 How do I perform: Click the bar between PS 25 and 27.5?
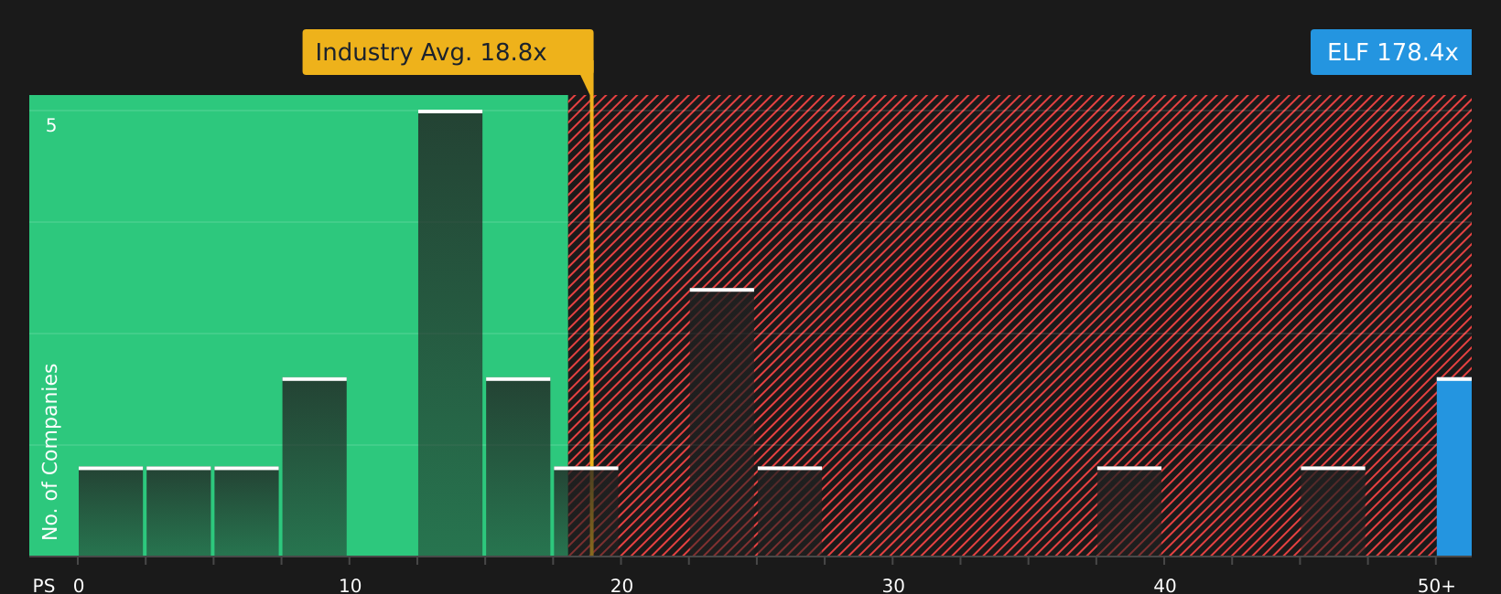pyautogui.click(x=790, y=512)
